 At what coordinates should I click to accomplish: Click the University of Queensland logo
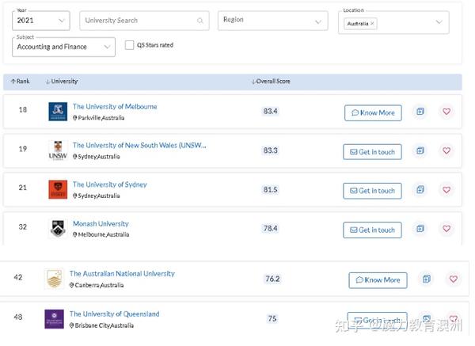54,319
